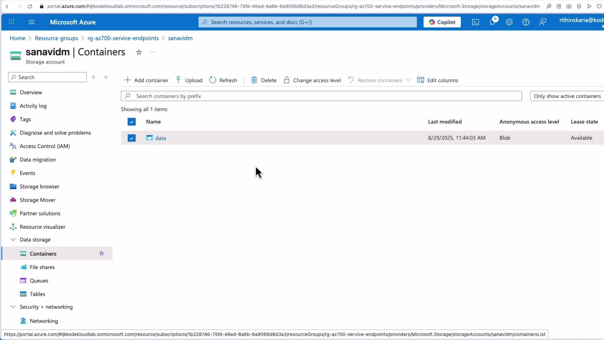Collapse Security + networking section
This screenshot has width=604, height=340.
[x=13, y=307]
